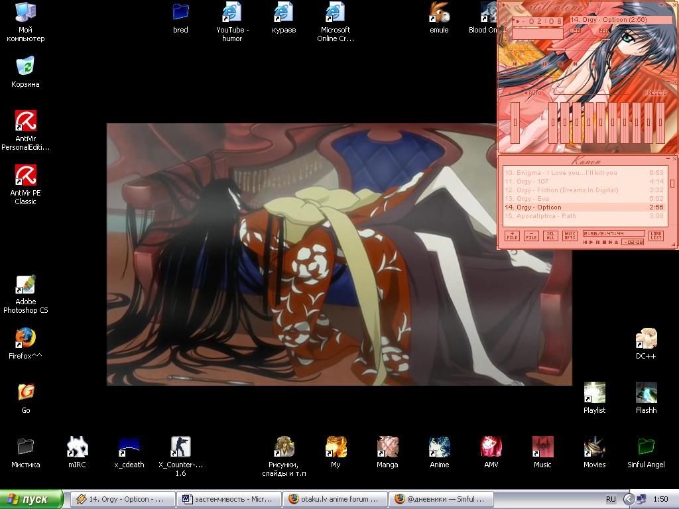
Task: Switch to the 14. Orgy - Opticon taskbar button
Action: click(x=123, y=499)
